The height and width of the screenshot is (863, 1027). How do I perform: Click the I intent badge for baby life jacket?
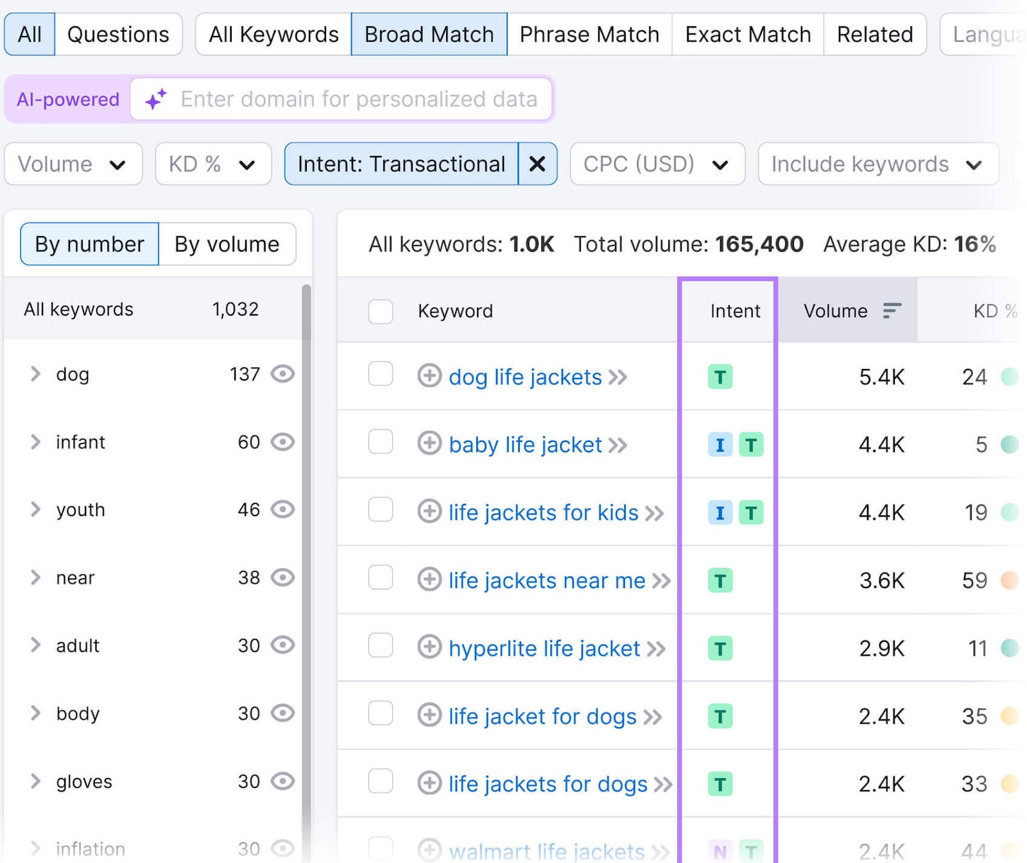point(720,445)
